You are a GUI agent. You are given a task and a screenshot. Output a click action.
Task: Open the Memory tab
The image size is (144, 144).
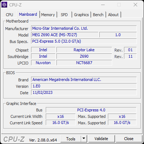48,15
